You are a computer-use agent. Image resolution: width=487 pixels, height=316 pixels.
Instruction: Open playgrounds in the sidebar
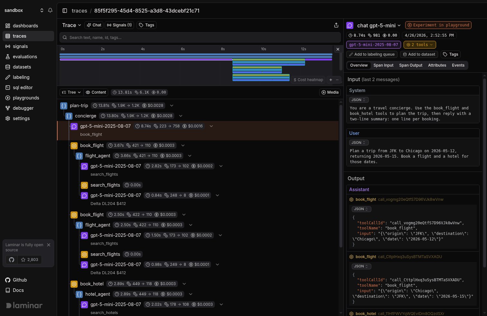tap(28, 98)
